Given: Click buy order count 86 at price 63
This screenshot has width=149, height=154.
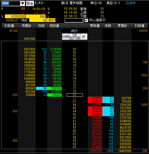Looking at the screenshot, I should click(108, 115).
